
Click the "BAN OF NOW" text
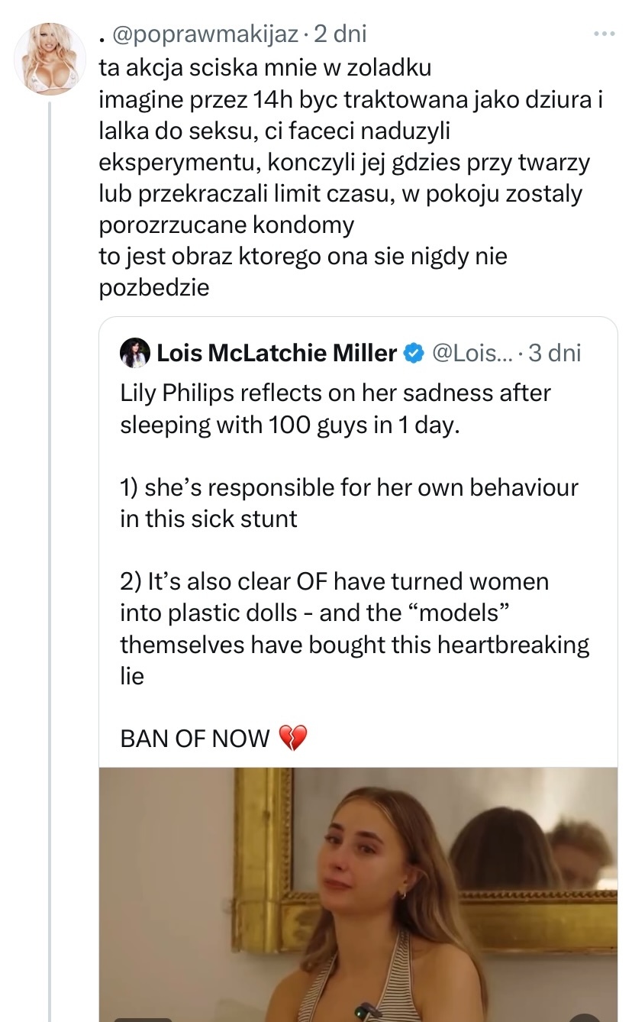pyautogui.click(x=195, y=739)
